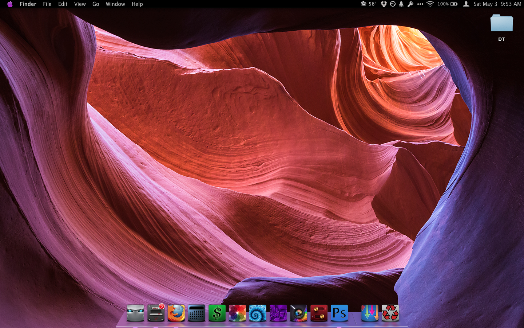Open the Calendar grid icon in the dock

tap(196, 313)
